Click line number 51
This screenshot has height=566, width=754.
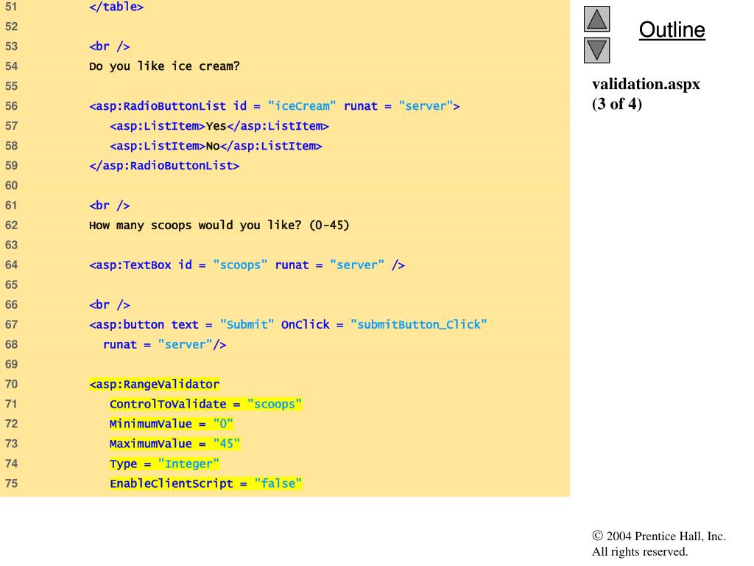tap(11, 7)
